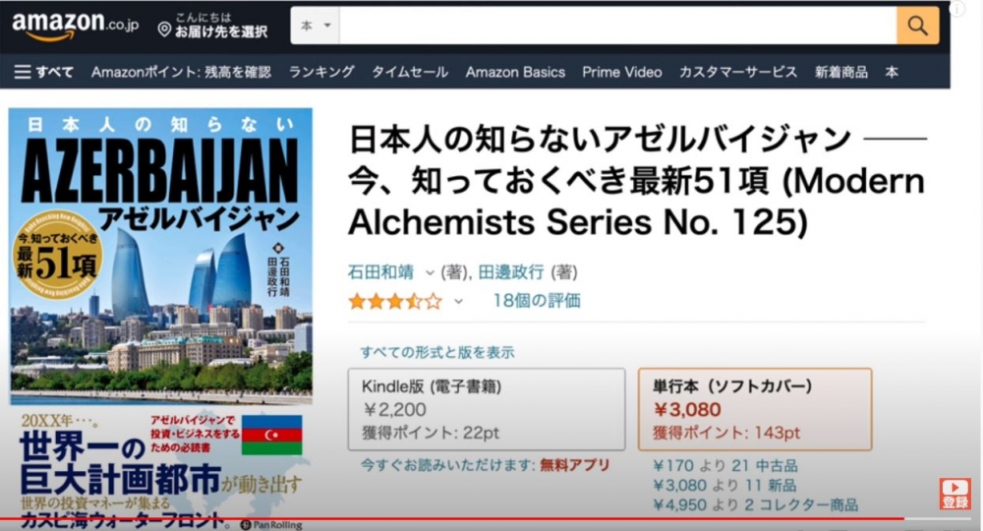
Task: Click the red YouTube 登録 subscribe icon
Action: (954, 494)
